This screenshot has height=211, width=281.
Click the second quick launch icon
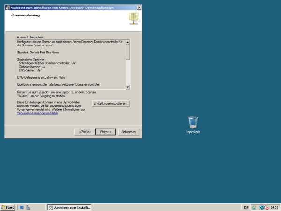[28, 208]
